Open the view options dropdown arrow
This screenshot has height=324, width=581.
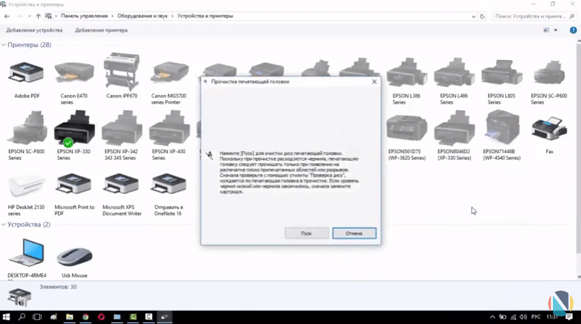coord(556,30)
